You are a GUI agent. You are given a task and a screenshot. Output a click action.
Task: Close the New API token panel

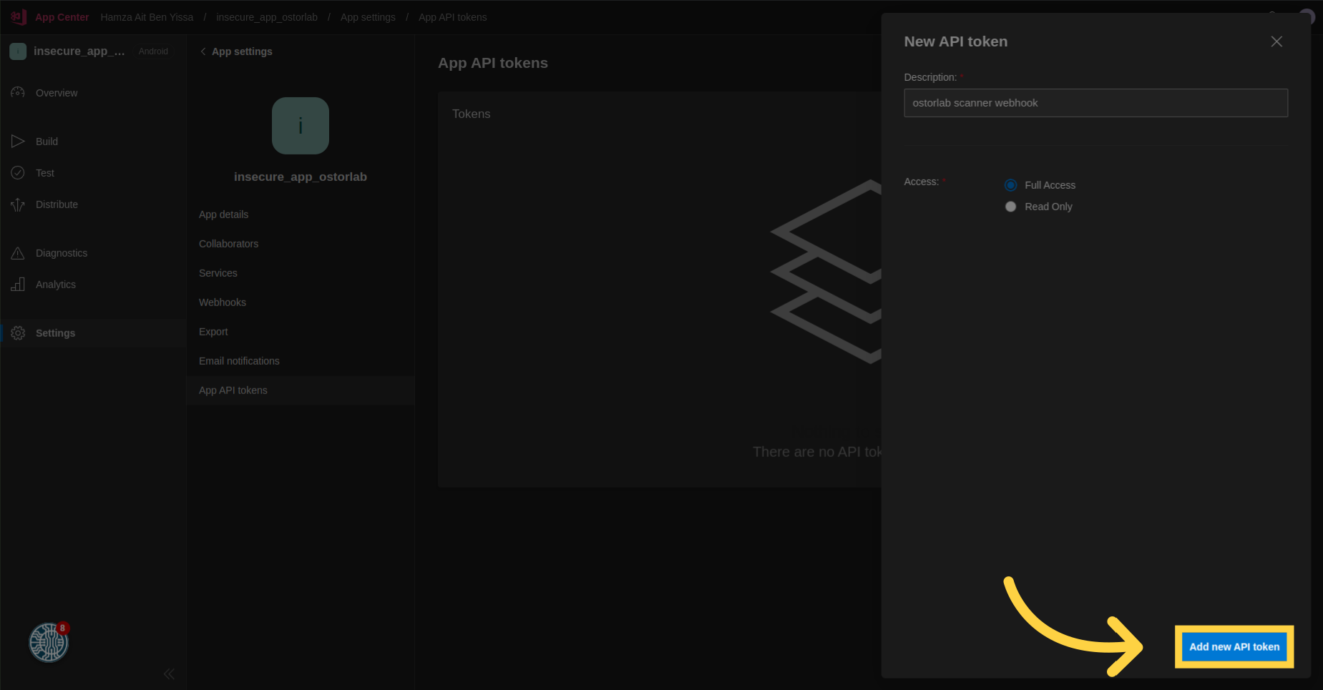point(1276,41)
